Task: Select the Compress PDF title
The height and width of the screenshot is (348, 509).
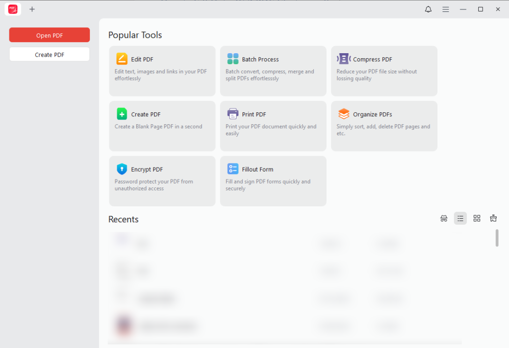Action: [373, 59]
